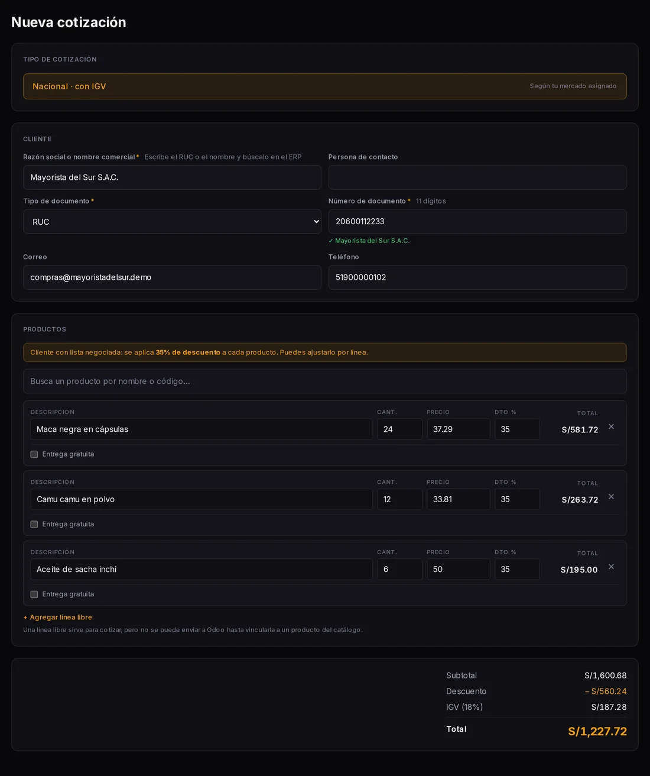The width and height of the screenshot is (650, 776).
Task: Enable free delivery for Maca negra line
Action: pyautogui.click(x=34, y=454)
